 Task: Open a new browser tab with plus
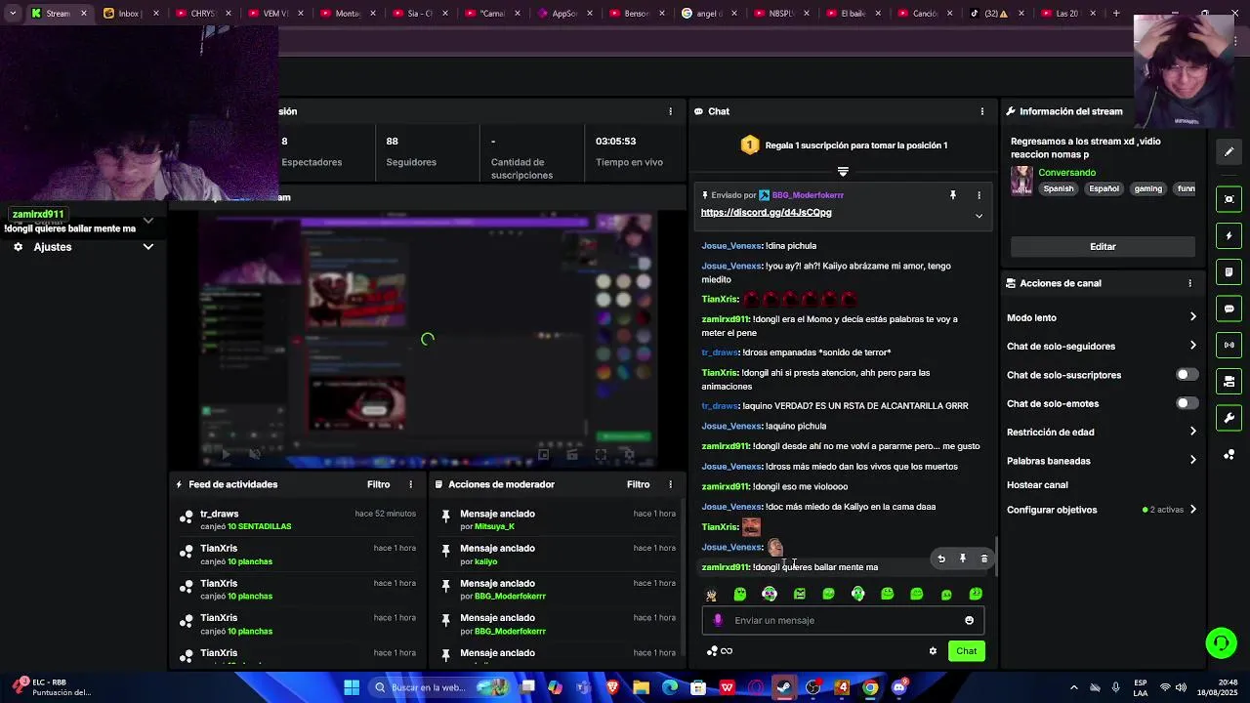tap(1116, 14)
